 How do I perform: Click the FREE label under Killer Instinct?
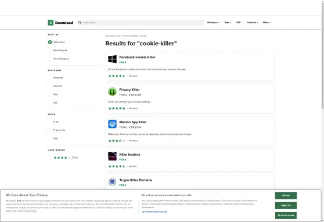pos(123,160)
